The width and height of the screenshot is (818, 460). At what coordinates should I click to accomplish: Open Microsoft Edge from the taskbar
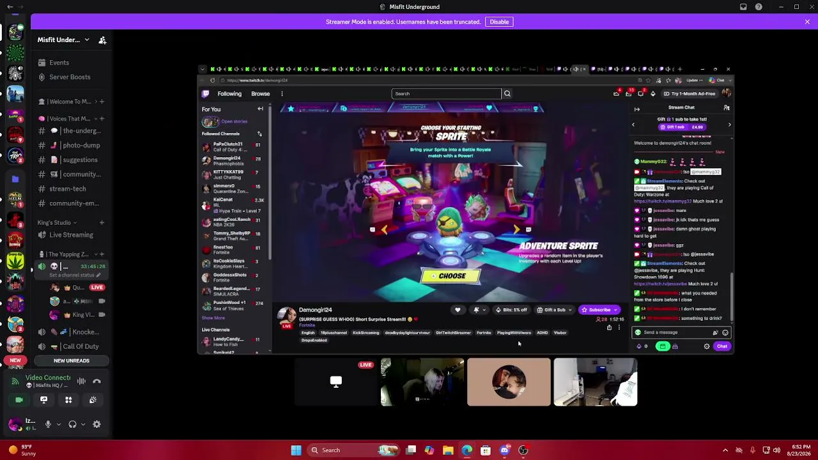click(467, 450)
